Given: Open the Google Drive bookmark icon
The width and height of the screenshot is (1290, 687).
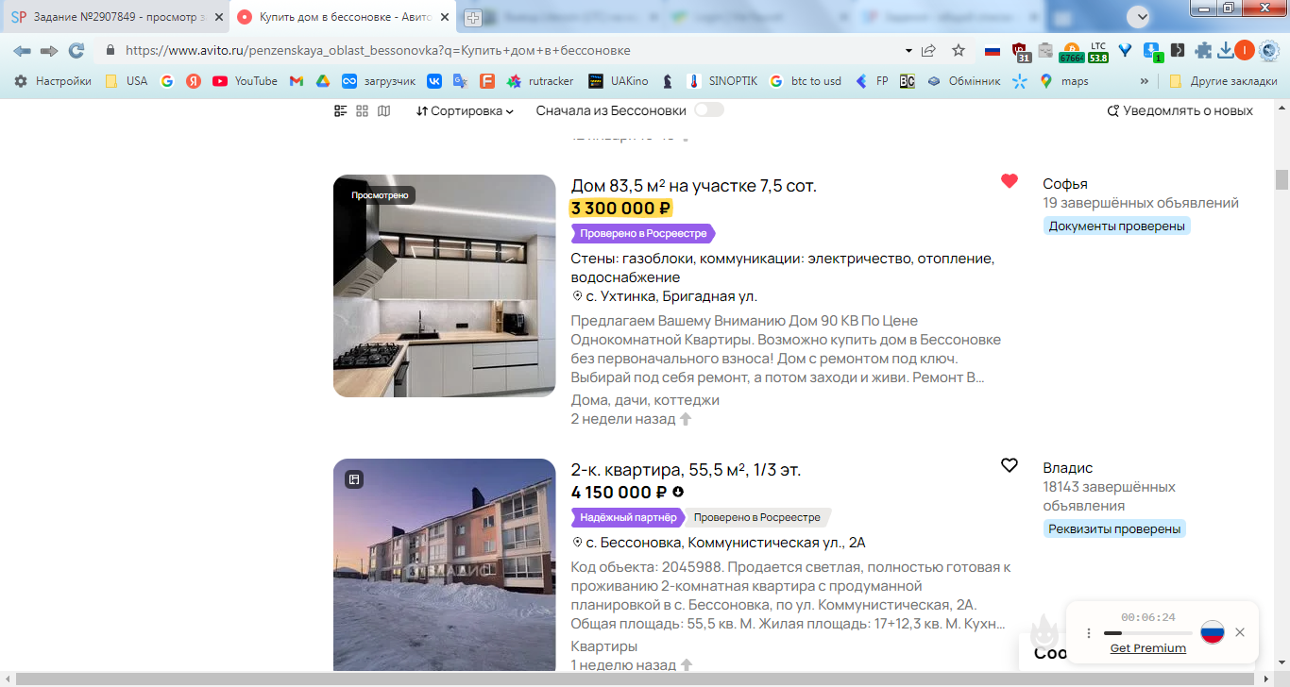Looking at the screenshot, I should click(322, 81).
